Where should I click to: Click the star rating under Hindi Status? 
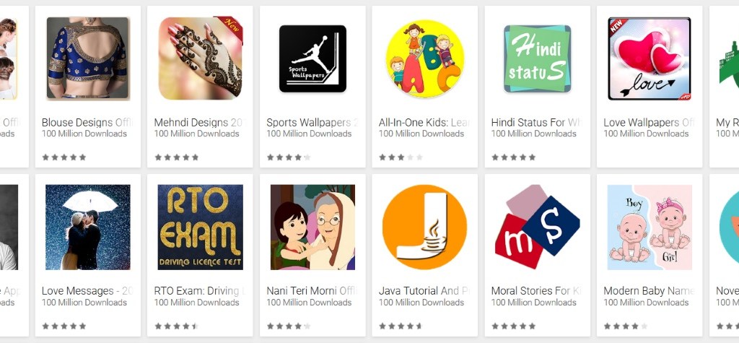point(513,157)
